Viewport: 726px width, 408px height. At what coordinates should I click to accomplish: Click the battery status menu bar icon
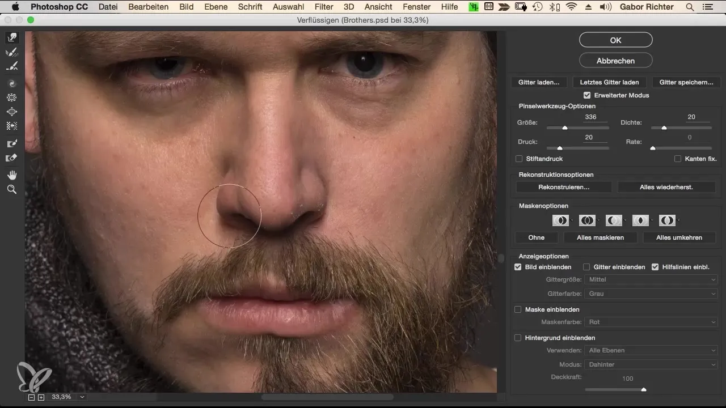coord(521,7)
